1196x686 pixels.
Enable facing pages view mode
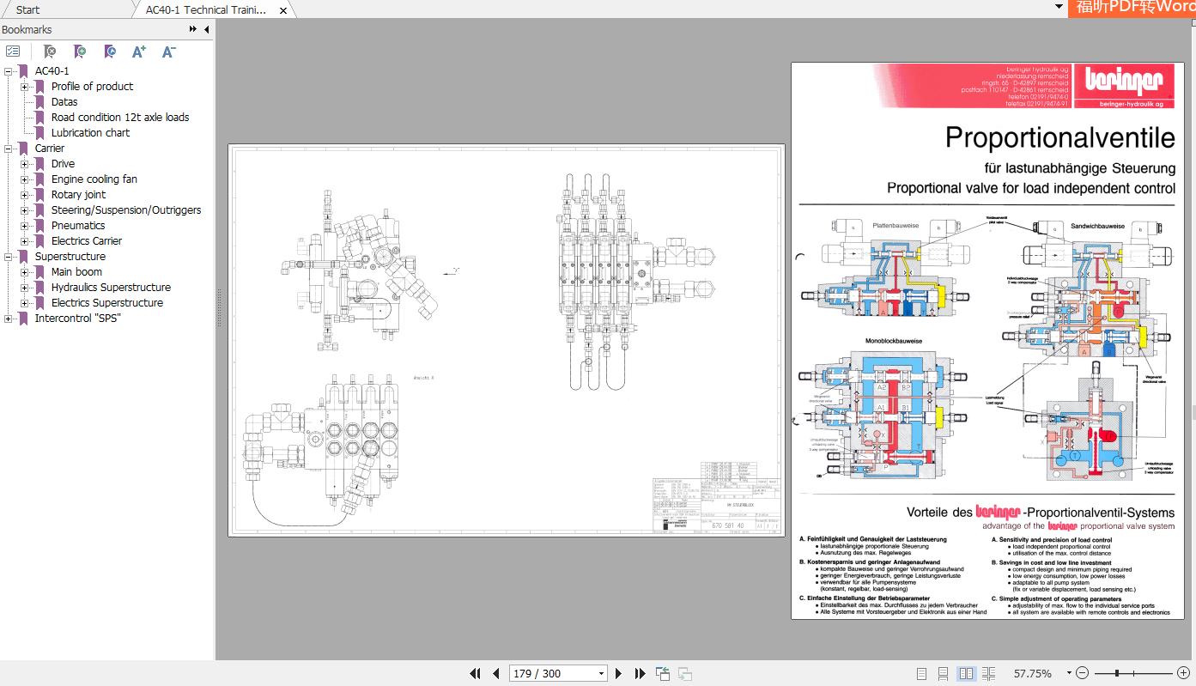(x=967, y=673)
